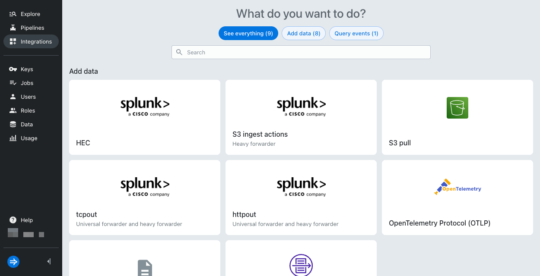Click the What do you want to do? heading
Image resolution: width=540 pixels, height=276 pixels.
point(301,13)
